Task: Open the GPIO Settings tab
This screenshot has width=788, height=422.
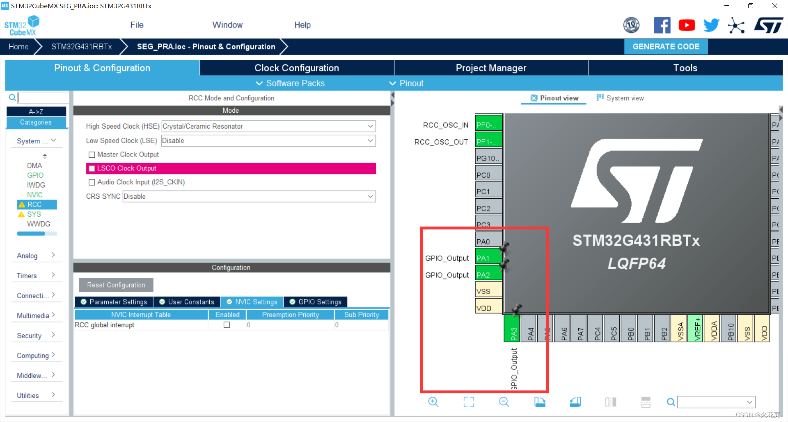Action: (315, 302)
